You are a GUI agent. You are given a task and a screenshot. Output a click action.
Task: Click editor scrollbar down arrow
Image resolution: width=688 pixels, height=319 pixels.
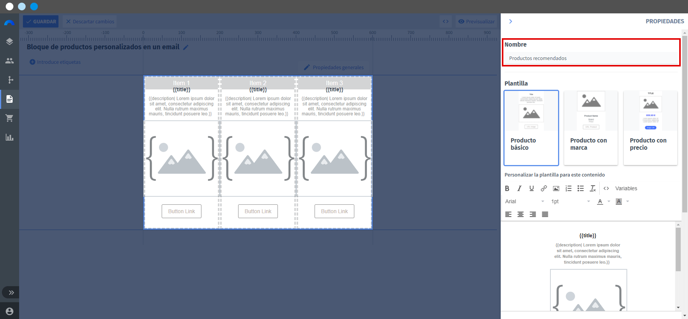tap(678, 308)
